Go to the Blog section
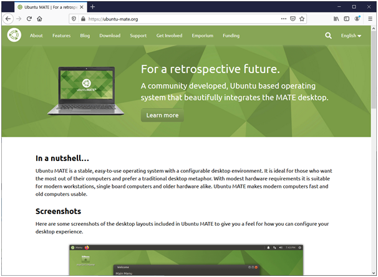The image size is (378, 277). 85,36
